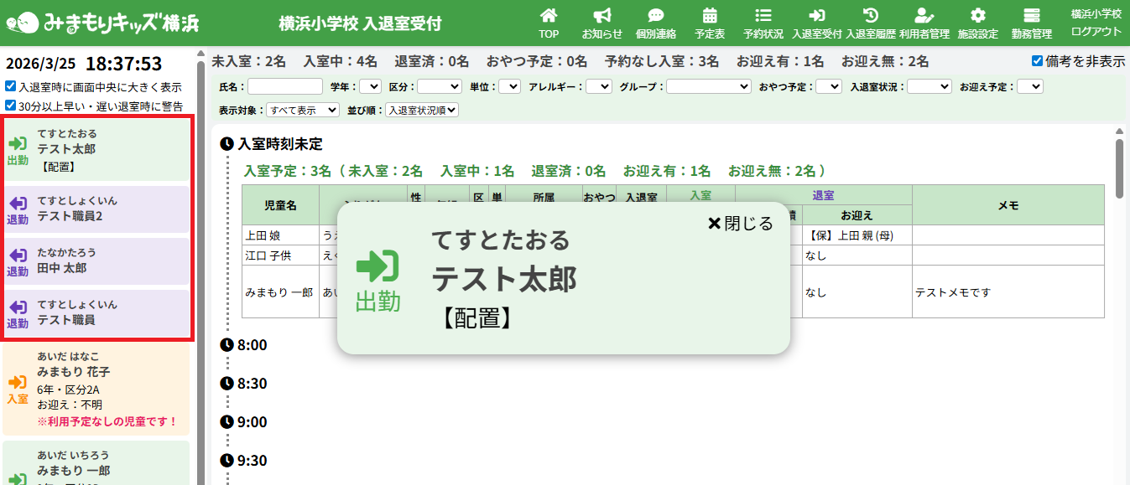Open the 表示対象 dropdown

pyautogui.click(x=303, y=110)
